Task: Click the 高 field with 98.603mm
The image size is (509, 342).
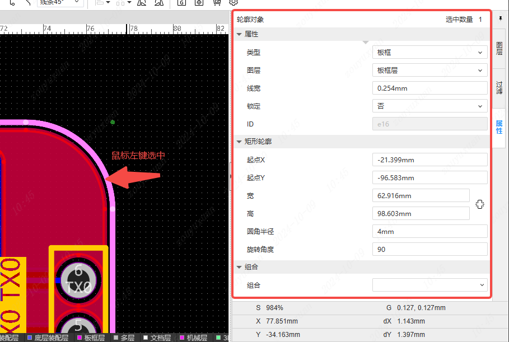Action: click(421, 213)
